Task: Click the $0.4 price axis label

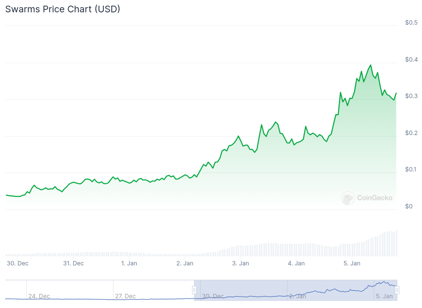Action: pyautogui.click(x=411, y=59)
